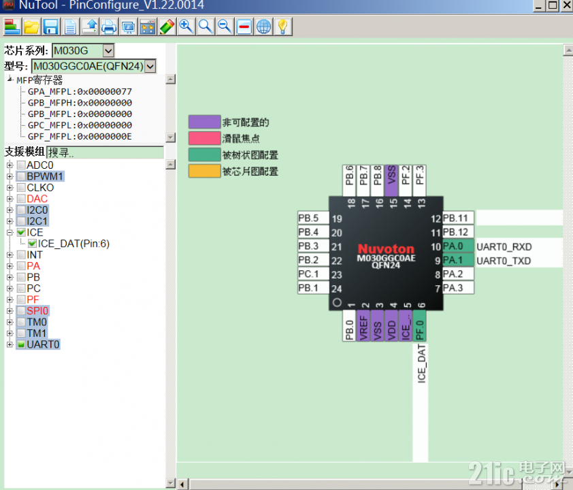Click the orange chip-configured legend swatch

click(205, 171)
